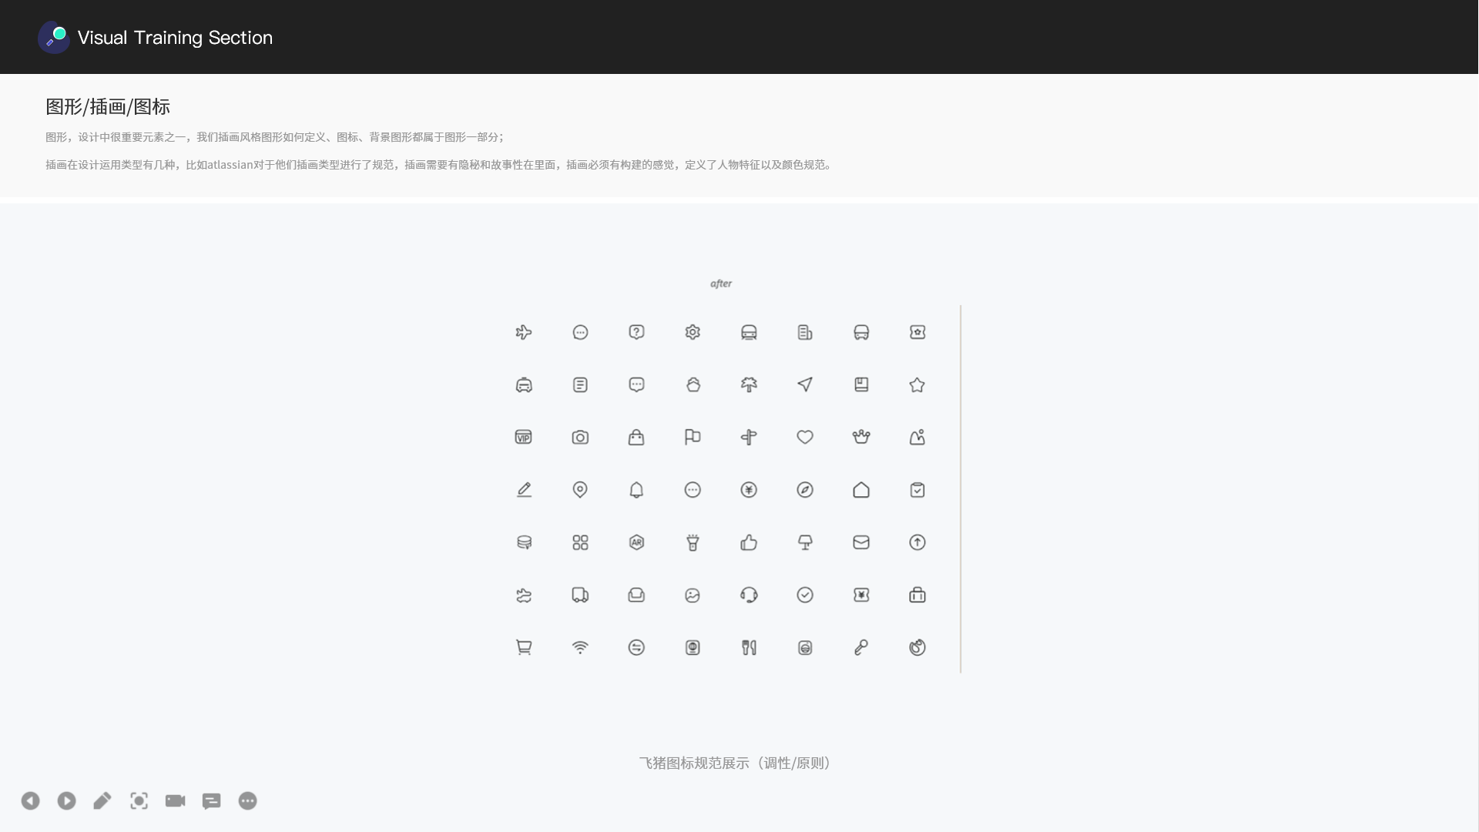Image resolution: width=1479 pixels, height=832 pixels.
Task: Select the flag icon
Action: pyautogui.click(x=693, y=437)
